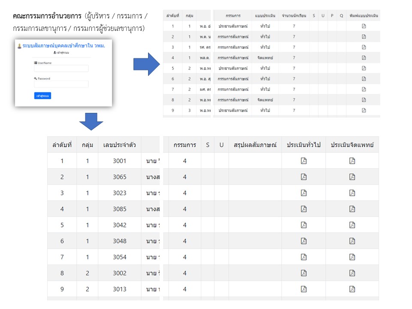Image resolution: width=412 pixels, height=309 pixels.
Task: Open print form PDF icon for committee row 6
Action: [364, 79]
